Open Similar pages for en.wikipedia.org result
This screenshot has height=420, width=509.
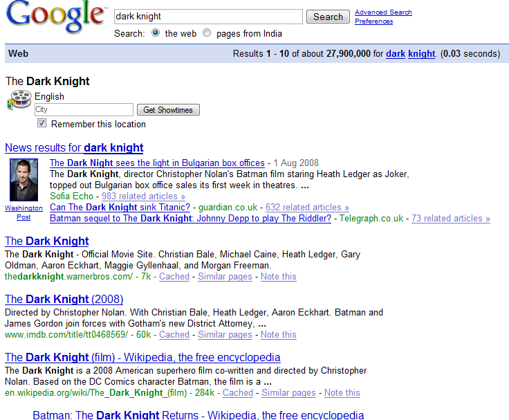point(288,393)
